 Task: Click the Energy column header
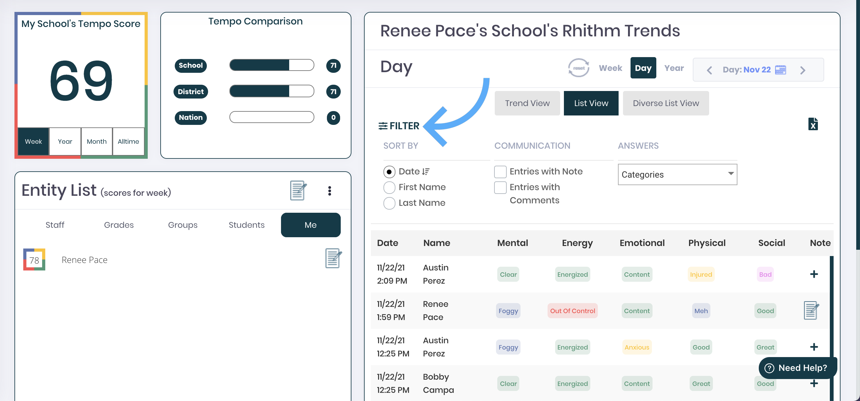coord(577,243)
